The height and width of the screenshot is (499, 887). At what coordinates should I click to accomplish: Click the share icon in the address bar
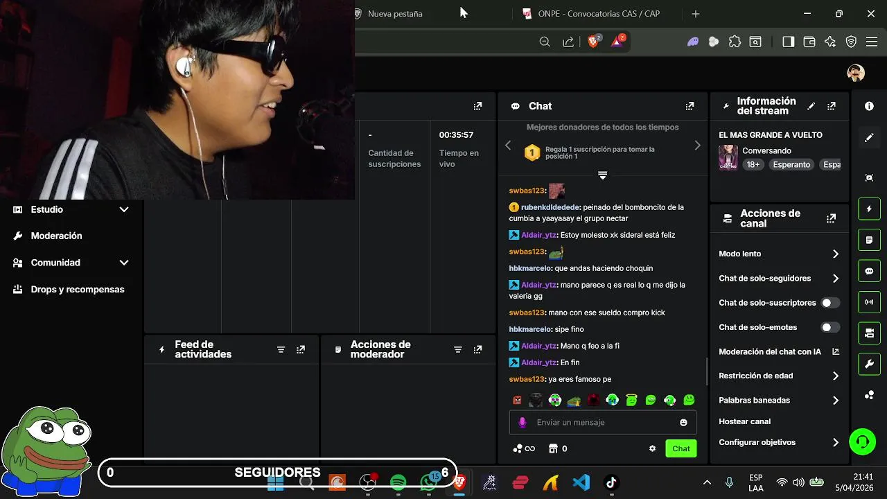click(568, 42)
